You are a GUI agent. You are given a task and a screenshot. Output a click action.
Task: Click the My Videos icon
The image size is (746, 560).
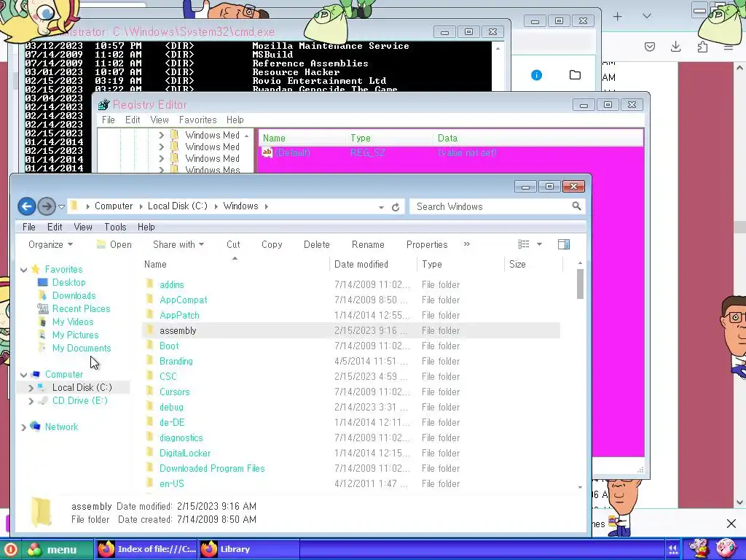click(42, 322)
